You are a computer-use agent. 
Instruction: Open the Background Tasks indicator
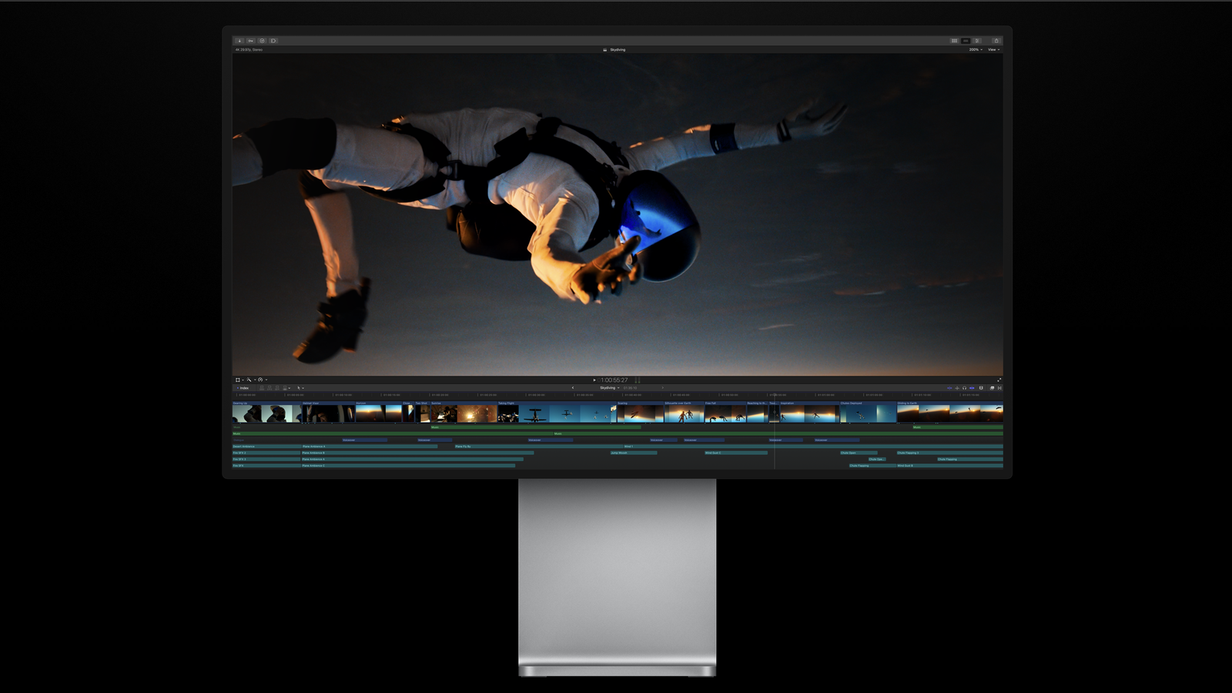(x=262, y=39)
